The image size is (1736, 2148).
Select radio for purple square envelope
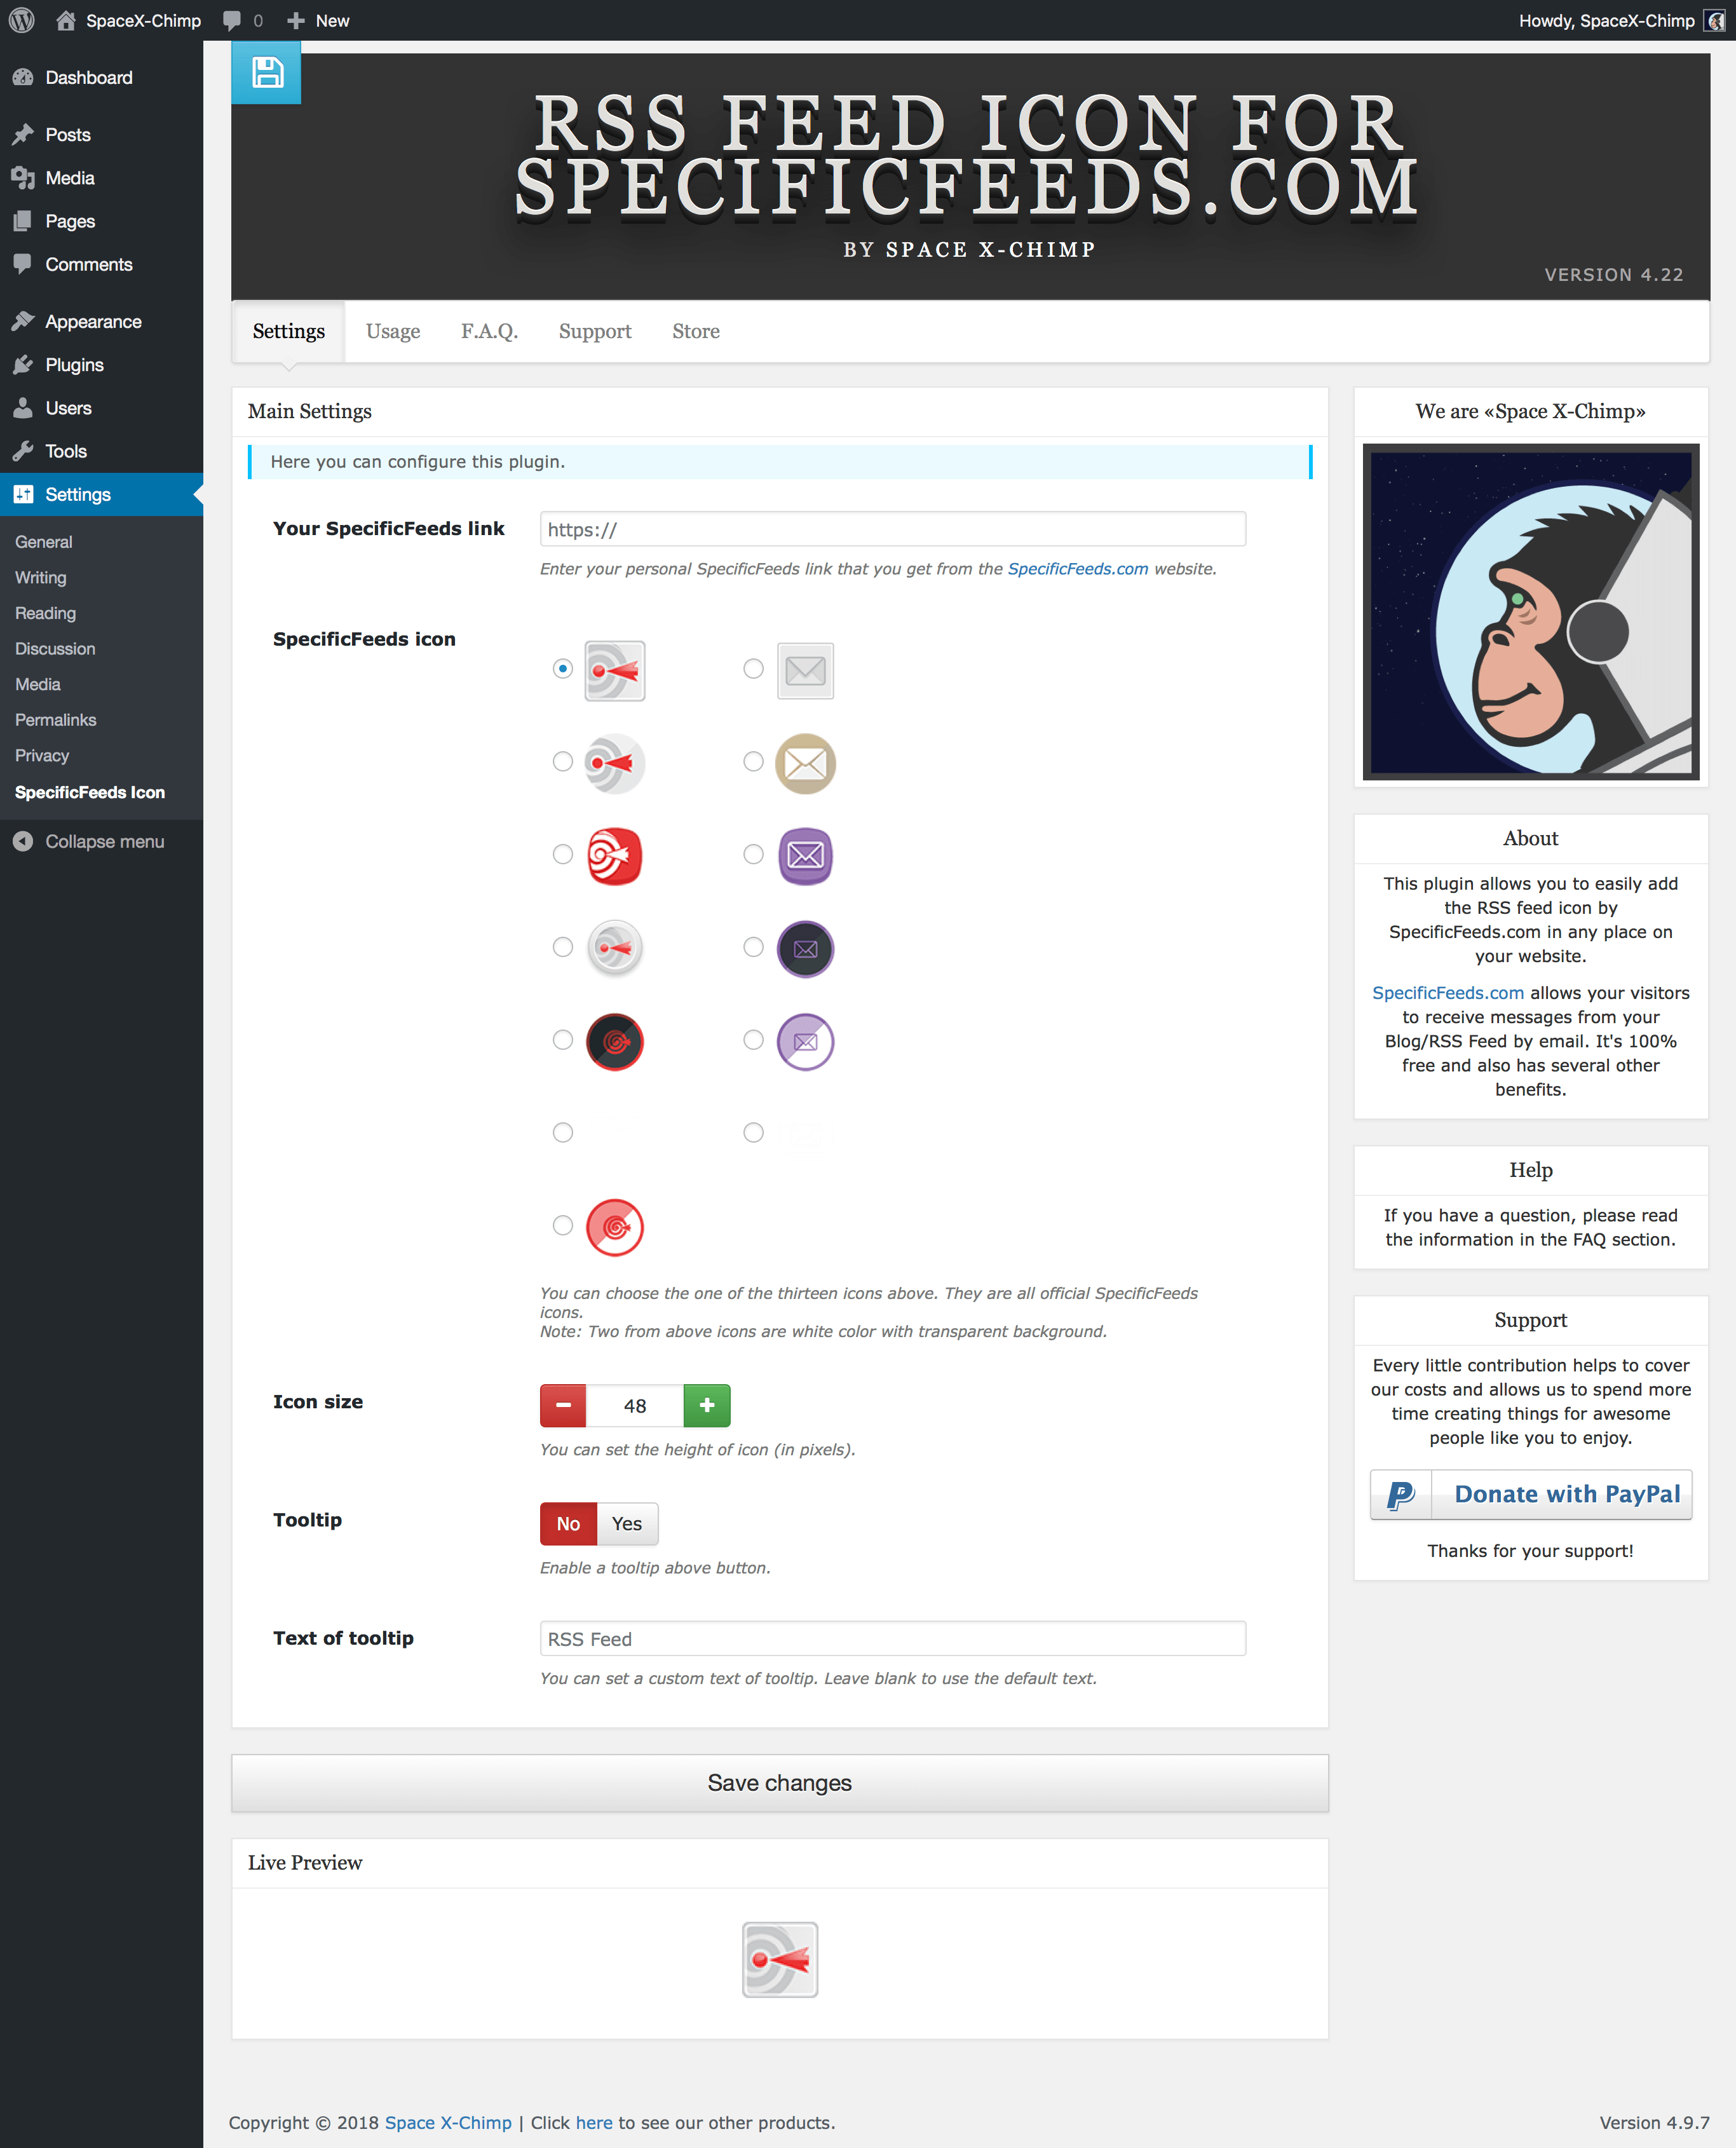pyautogui.click(x=753, y=854)
